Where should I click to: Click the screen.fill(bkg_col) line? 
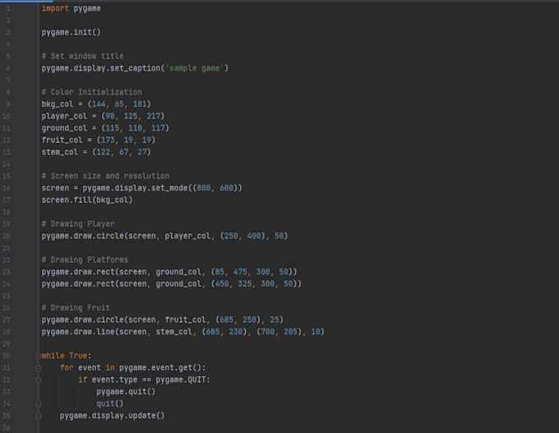pyautogui.click(x=86, y=200)
